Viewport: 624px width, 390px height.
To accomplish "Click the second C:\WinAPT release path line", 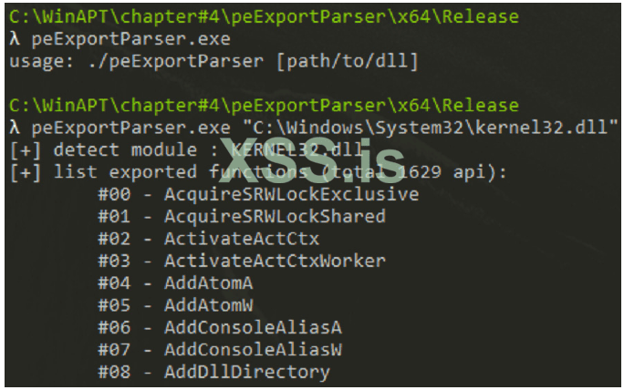I will (x=263, y=106).
